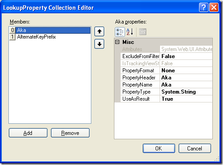Select the ExcludeFromFilter property row
The image size is (223, 165).
pos(167,56)
